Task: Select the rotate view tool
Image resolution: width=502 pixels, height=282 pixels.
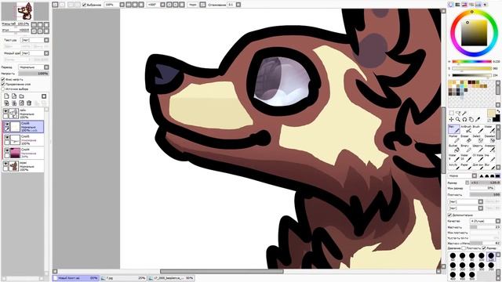Action: pyautogui.click(x=464, y=119)
